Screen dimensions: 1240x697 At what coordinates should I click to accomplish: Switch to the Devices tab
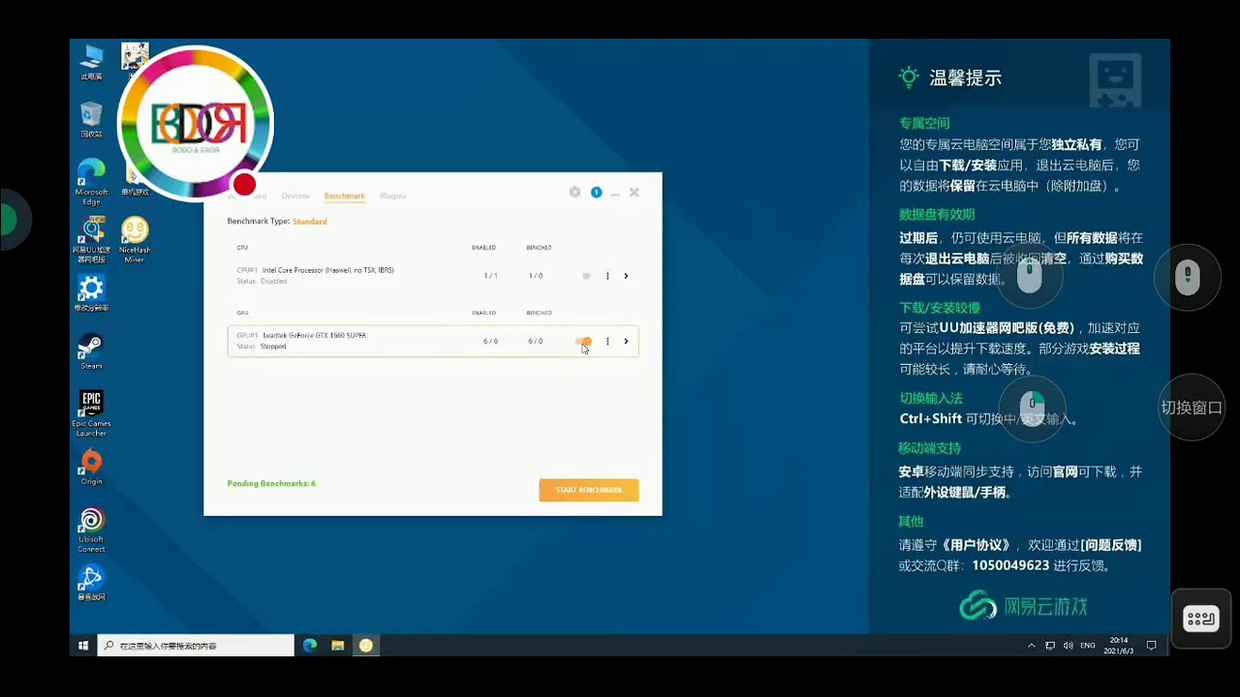point(295,197)
